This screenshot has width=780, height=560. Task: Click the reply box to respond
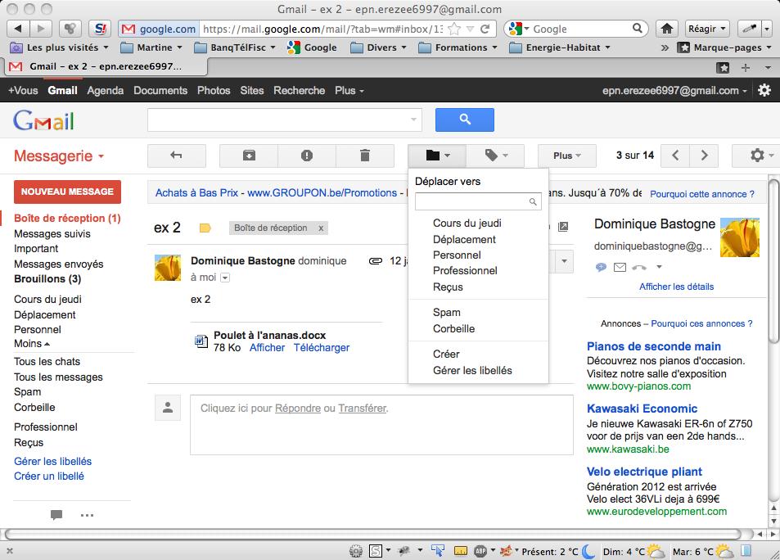click(x=381, y=425)
